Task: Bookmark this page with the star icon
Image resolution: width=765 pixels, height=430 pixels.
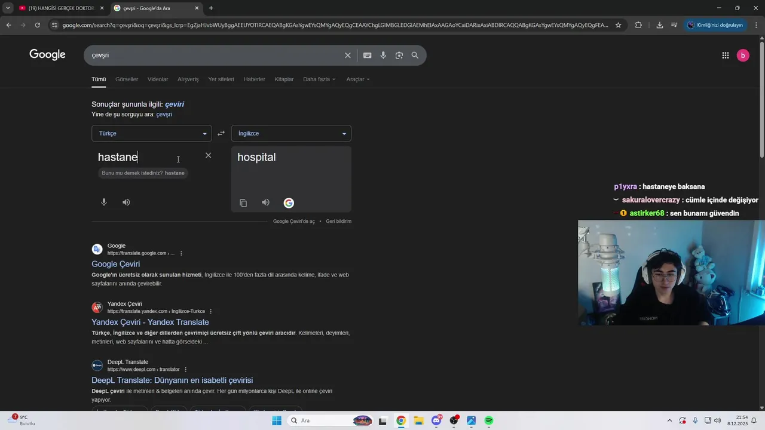Action: pyautogui.click(x=618, y=25)
